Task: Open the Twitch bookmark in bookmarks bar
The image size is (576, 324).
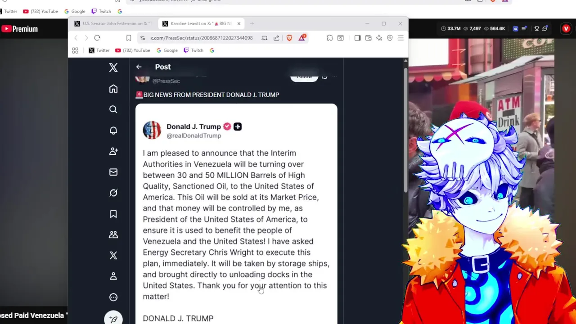Action: point(193,50)
